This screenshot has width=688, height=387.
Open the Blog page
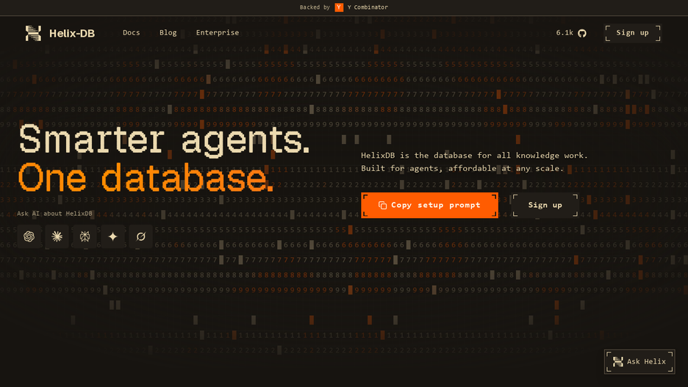(168, 33)
